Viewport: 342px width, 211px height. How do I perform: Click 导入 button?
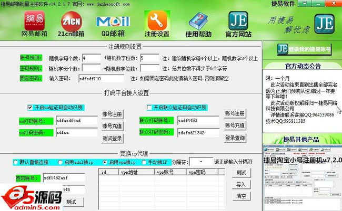(242, 185)
